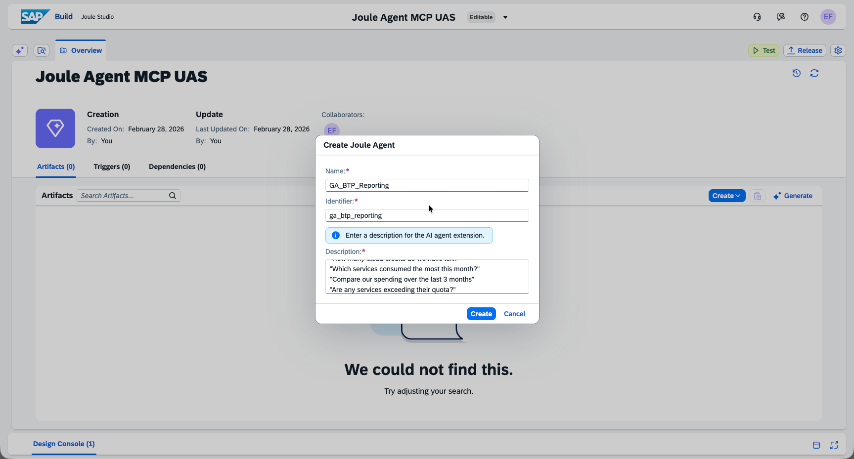Switch to the Overview tab
Viewport: 854px width, 459px height.
click(81, 50)
